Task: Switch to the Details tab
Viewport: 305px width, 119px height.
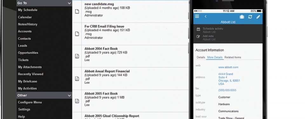Action: [201, 57]
